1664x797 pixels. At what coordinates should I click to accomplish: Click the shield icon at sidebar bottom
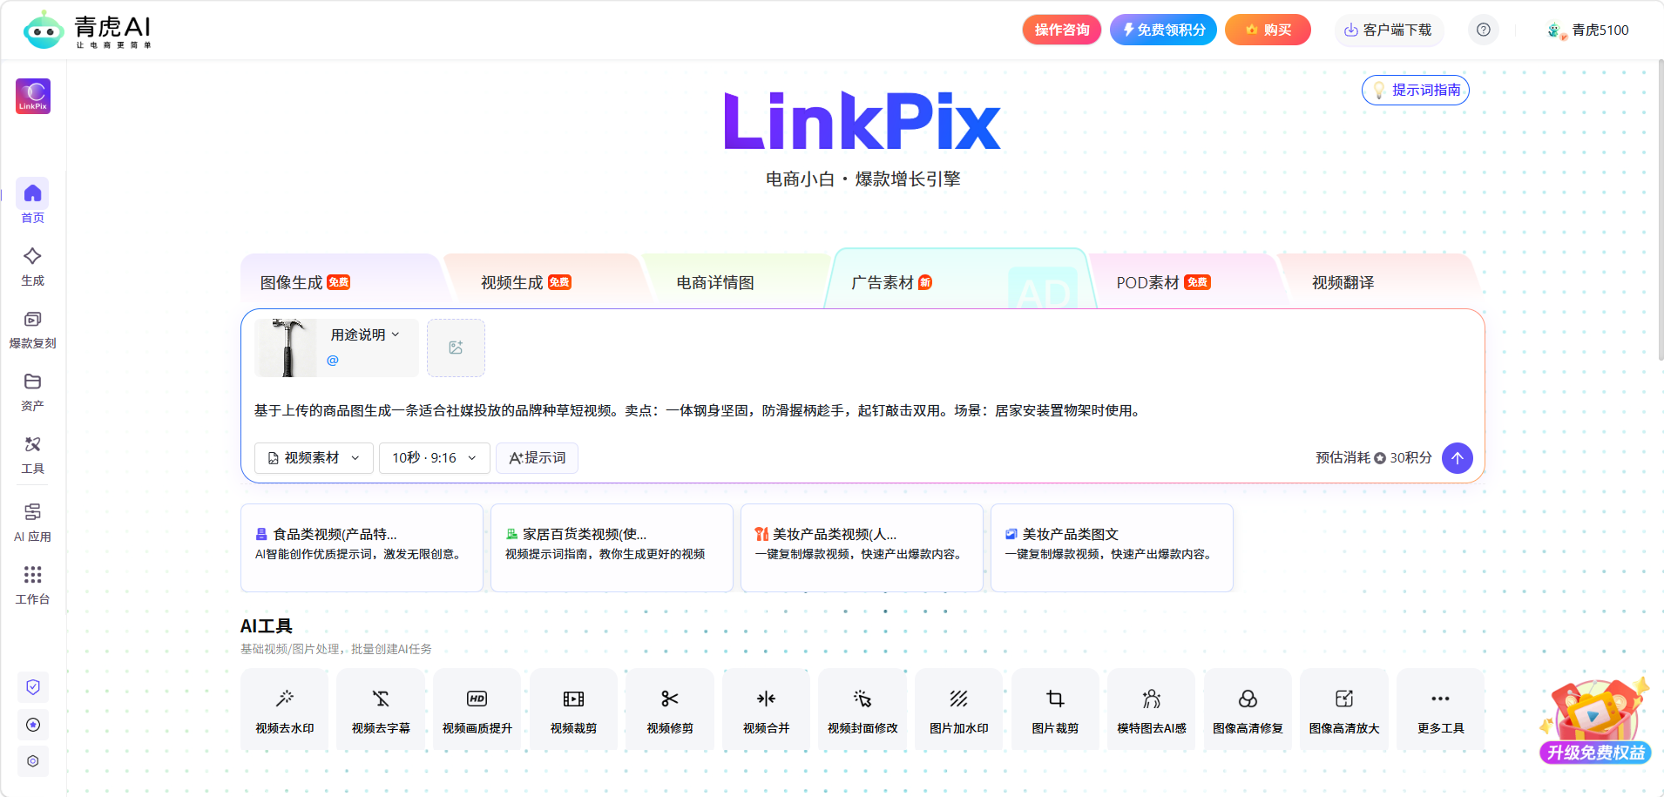pyautogui.click(x=33, y=687)
